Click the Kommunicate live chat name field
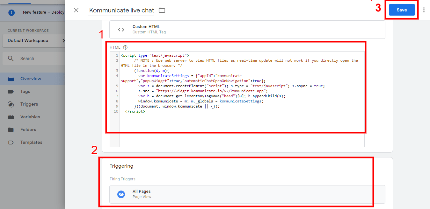Viewport: 430px width, 209px height. click(121, 10)
